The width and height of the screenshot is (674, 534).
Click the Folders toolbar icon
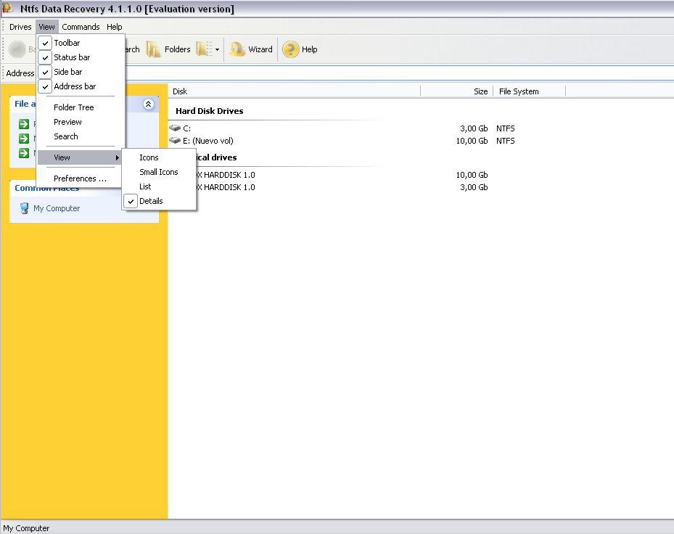pyautogui.click(x=153, y=49)
